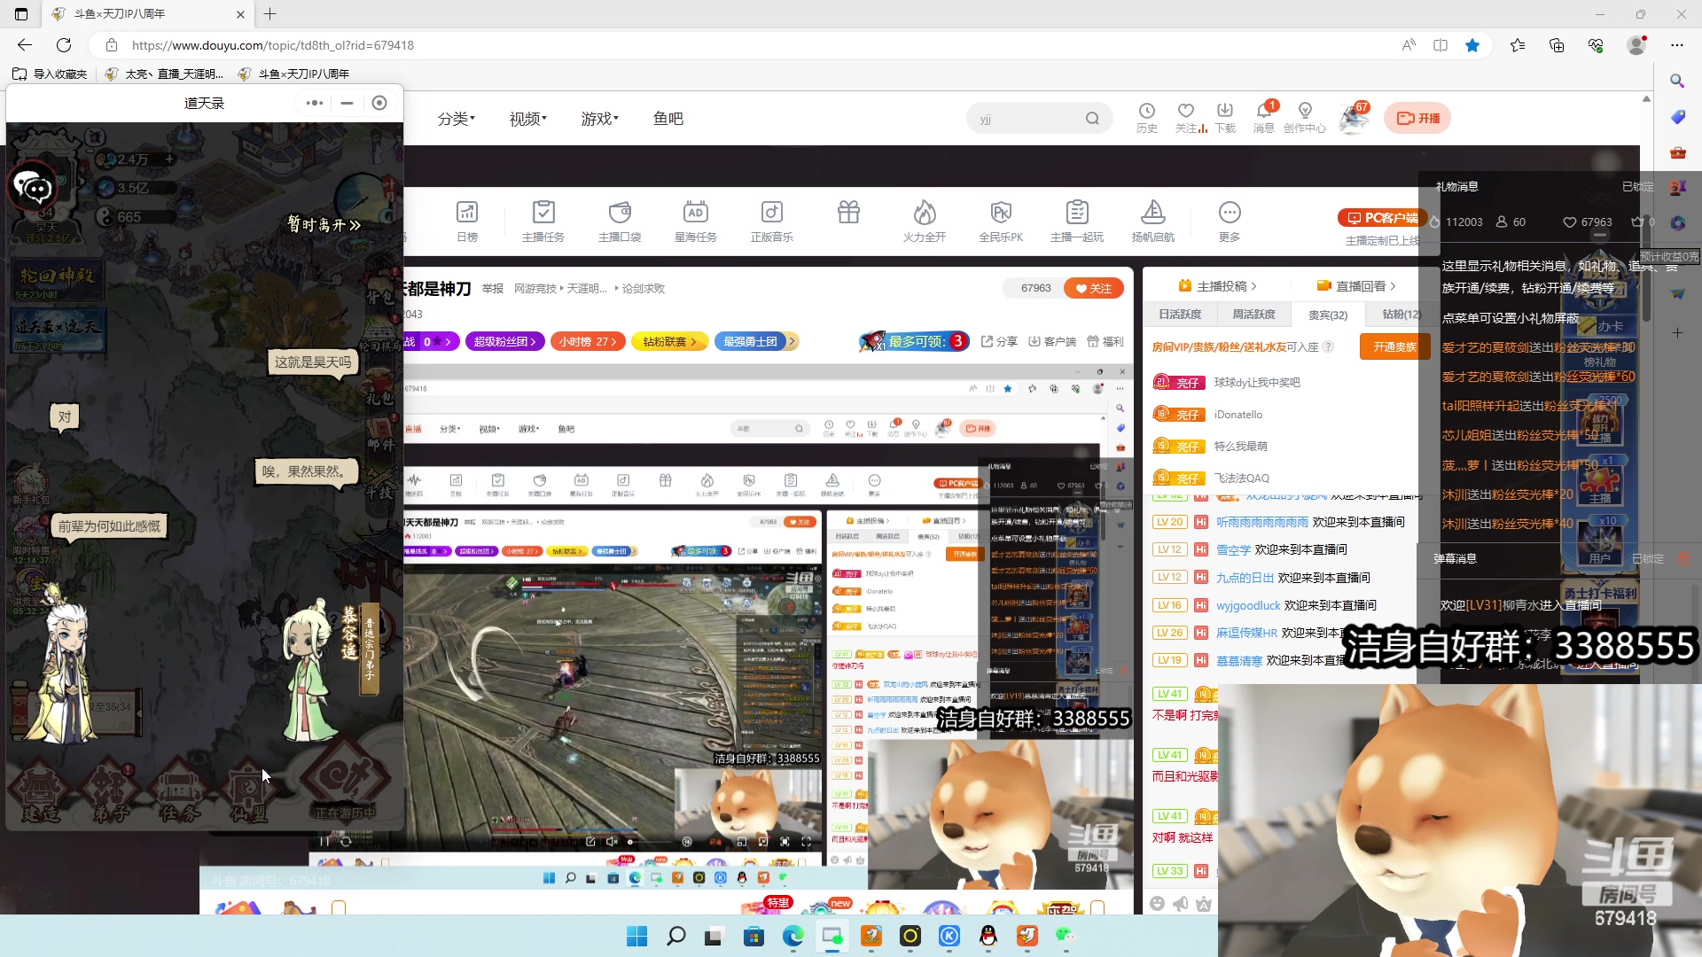Click 分享 share link
This screenshot has height=957, width=1702.
(999, 341)
